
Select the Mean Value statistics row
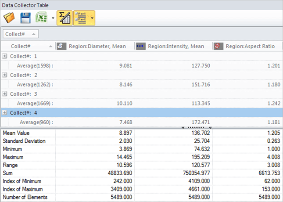coord(141,133)
